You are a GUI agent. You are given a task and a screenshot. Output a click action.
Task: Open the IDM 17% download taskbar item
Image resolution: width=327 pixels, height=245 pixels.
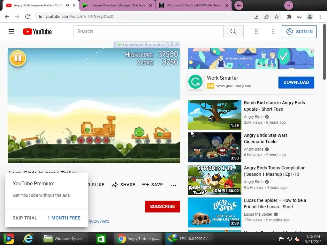tap(189, 239)
